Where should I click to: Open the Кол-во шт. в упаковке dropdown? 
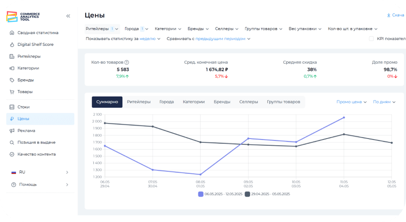pyautogui.click(x=352, y=29)
